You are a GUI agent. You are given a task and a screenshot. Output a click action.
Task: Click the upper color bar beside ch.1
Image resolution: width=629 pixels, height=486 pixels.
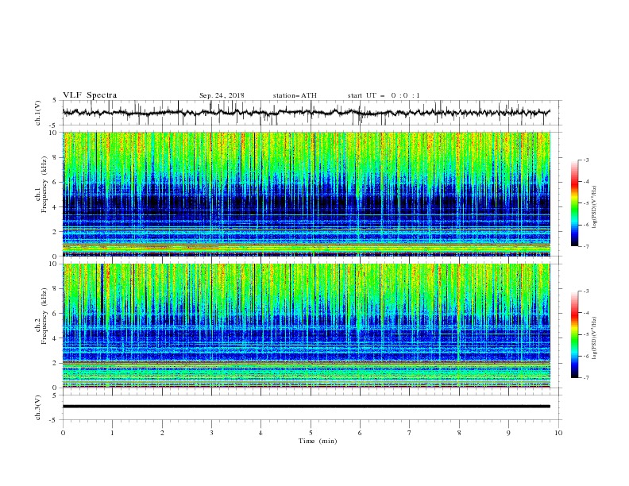pyautogui.click(x=574, y=203)
